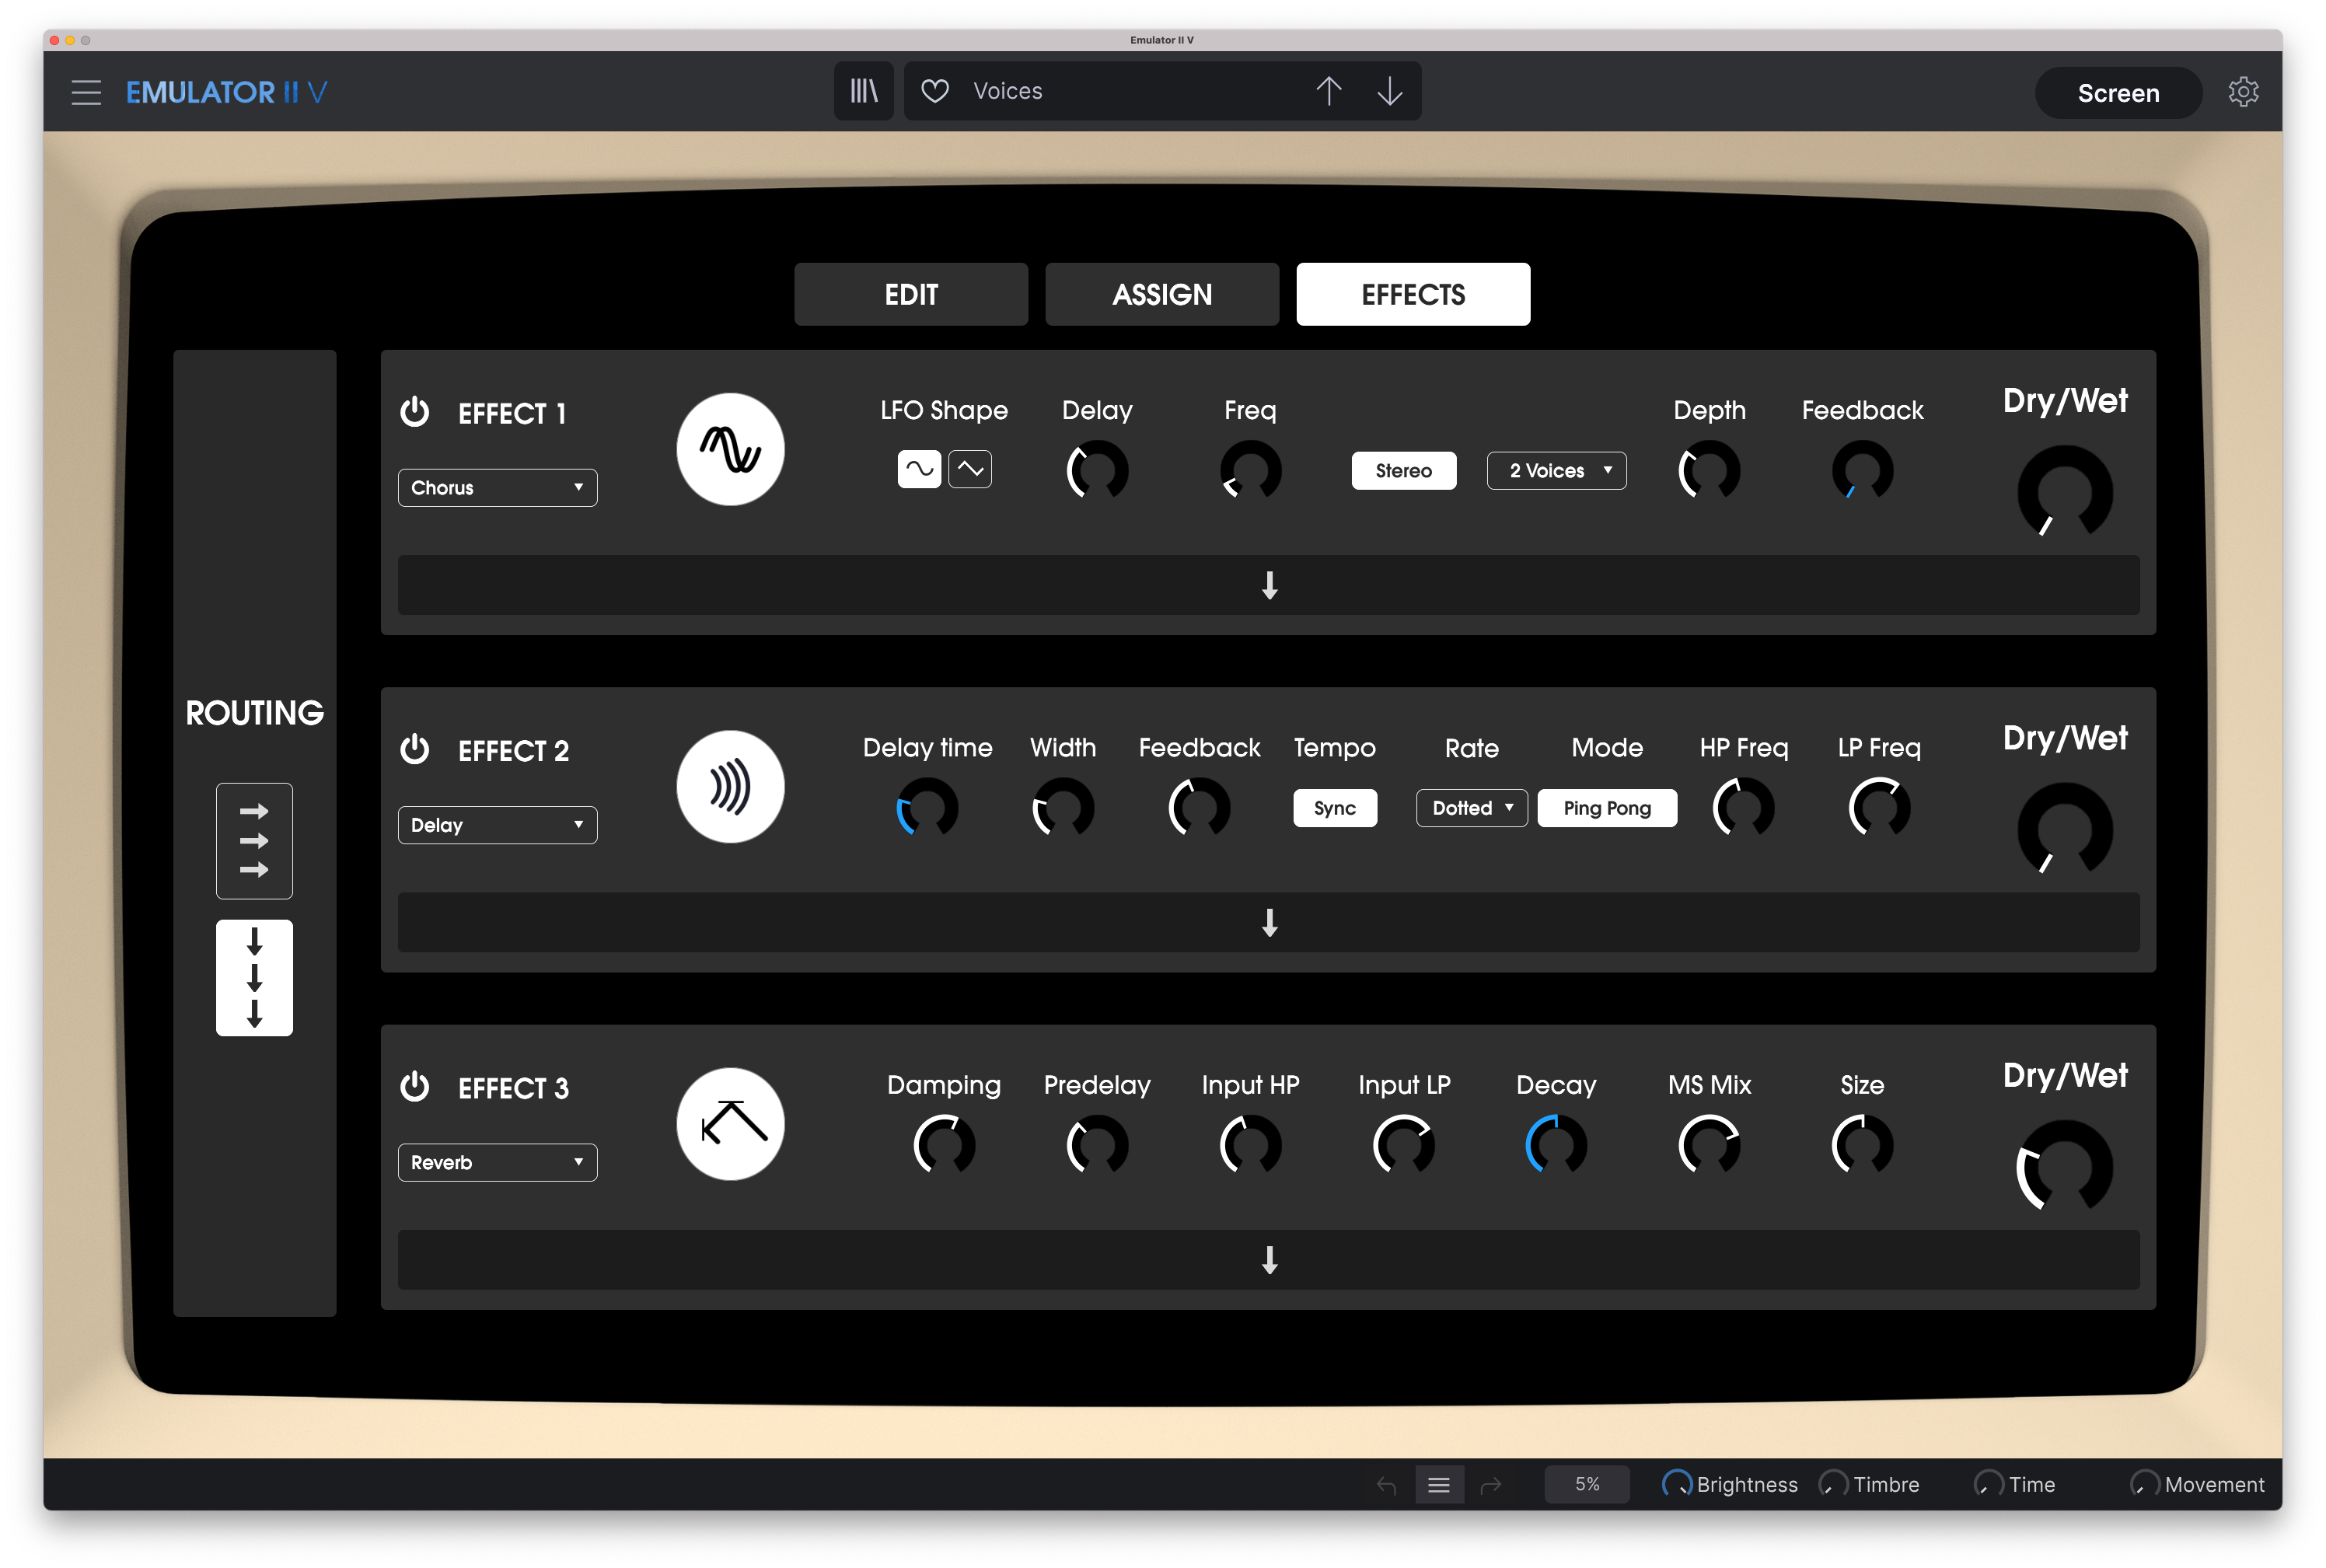Open Reverb effect type dropdown
The image size is (2326, 1568).
click(497, 1162)
